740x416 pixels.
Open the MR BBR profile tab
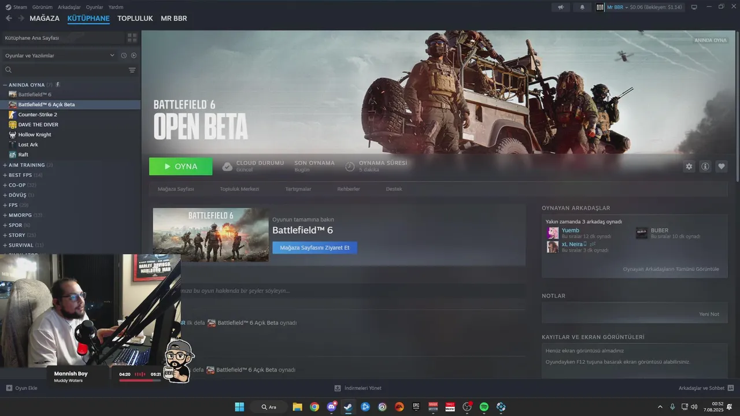tap(174, 18)
